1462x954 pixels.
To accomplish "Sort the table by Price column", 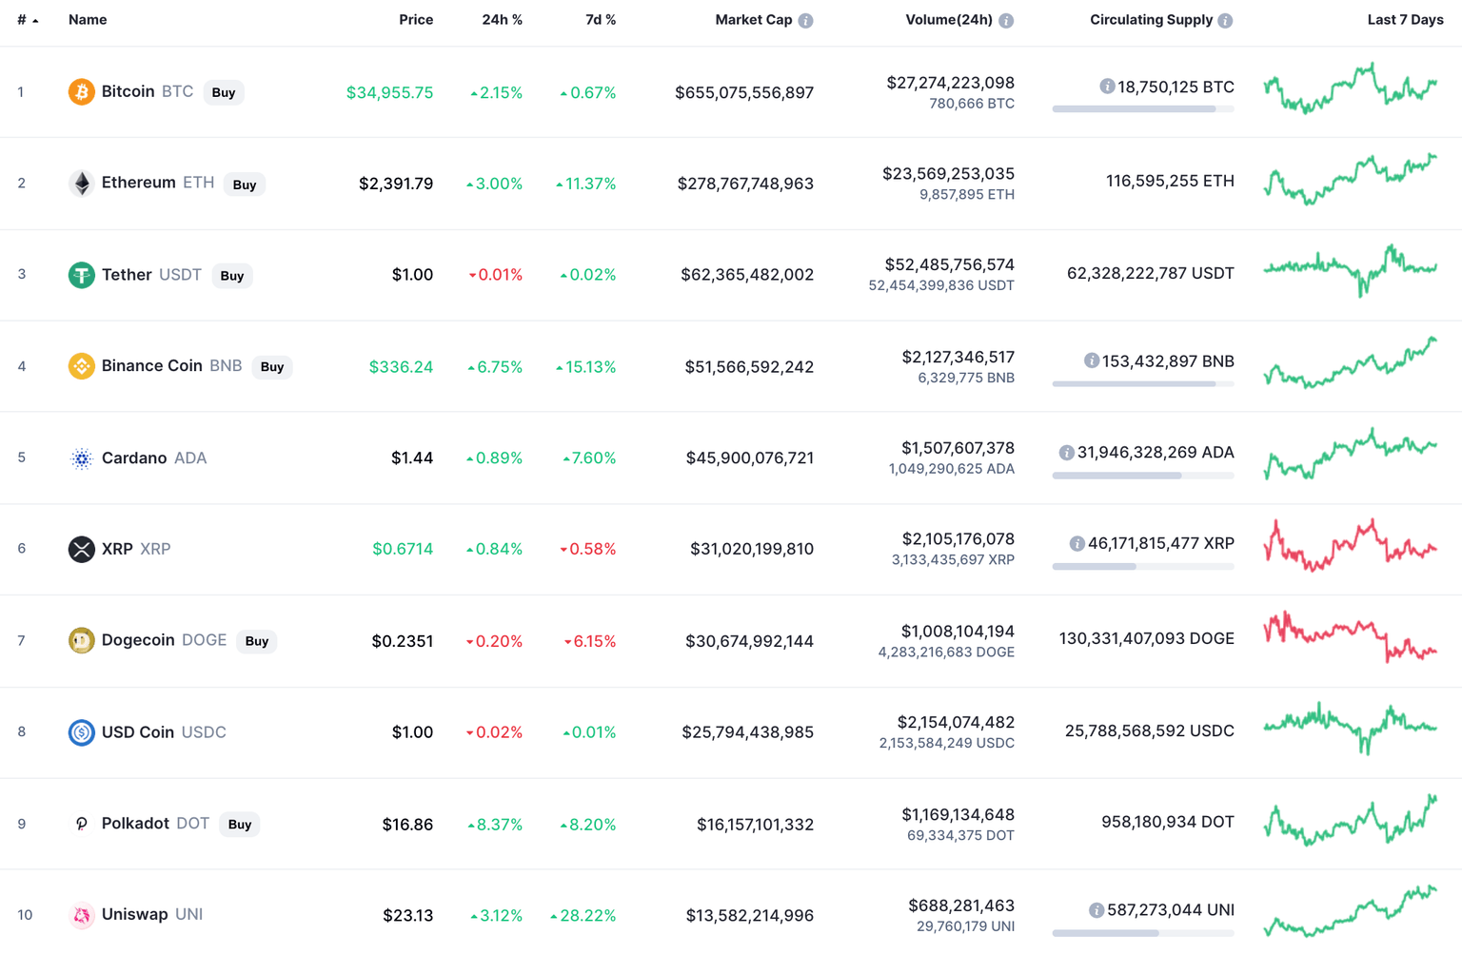I will (x=416, y=20).
